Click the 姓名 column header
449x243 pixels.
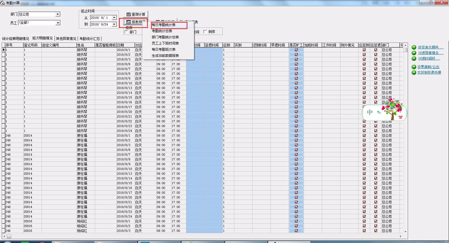[x=86, y=45]
